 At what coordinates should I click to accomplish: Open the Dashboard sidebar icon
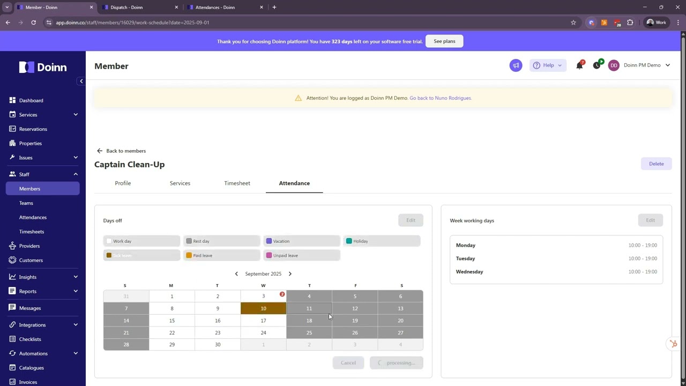(x=12, y=100)
